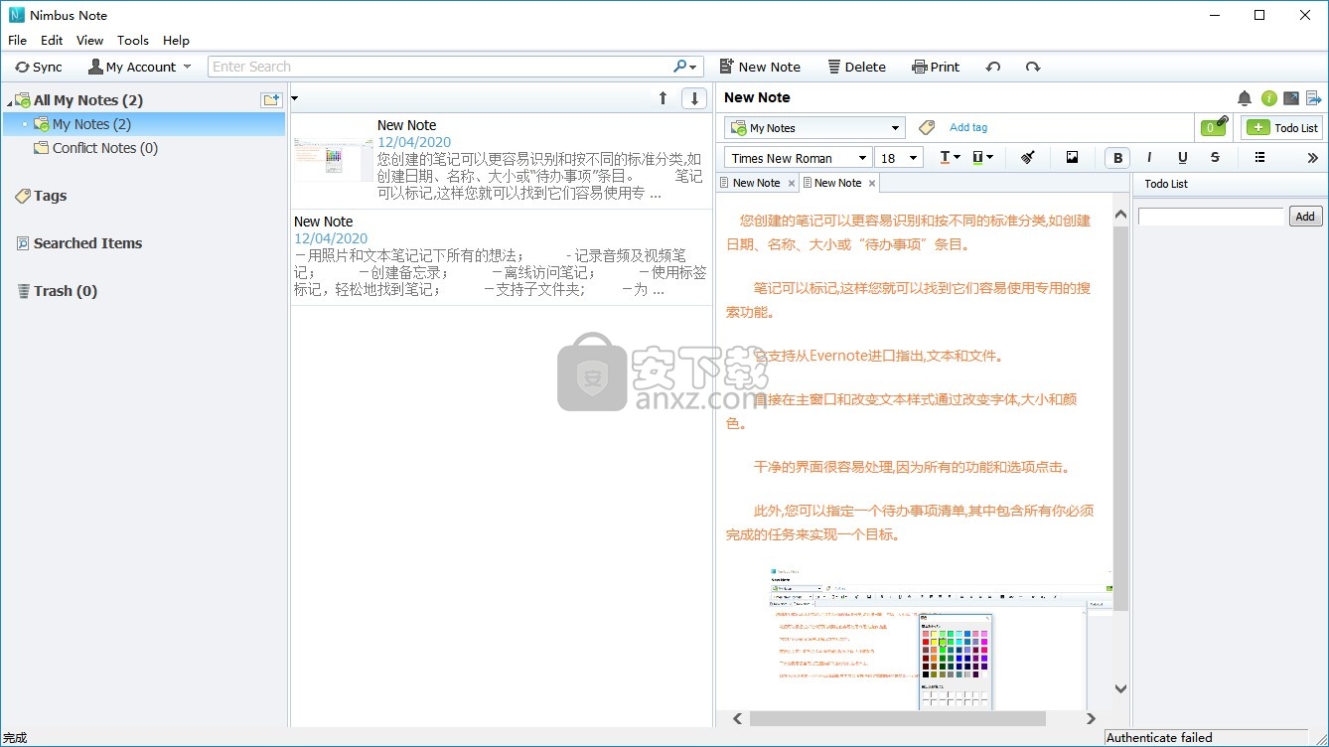Sort notes descending with down arrow

tap(694, 98)
